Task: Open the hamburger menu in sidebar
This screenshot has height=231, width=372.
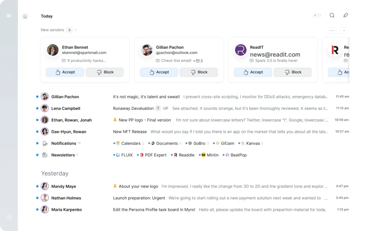Action: coord(9,15)
